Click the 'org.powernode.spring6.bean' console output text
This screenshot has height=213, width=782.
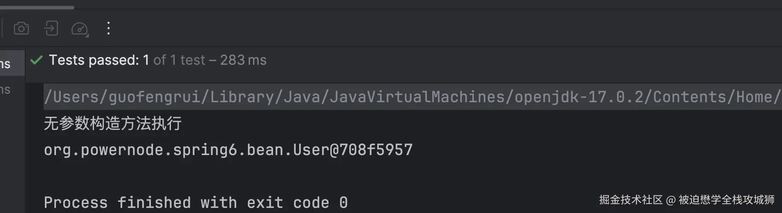pos(164,150)
